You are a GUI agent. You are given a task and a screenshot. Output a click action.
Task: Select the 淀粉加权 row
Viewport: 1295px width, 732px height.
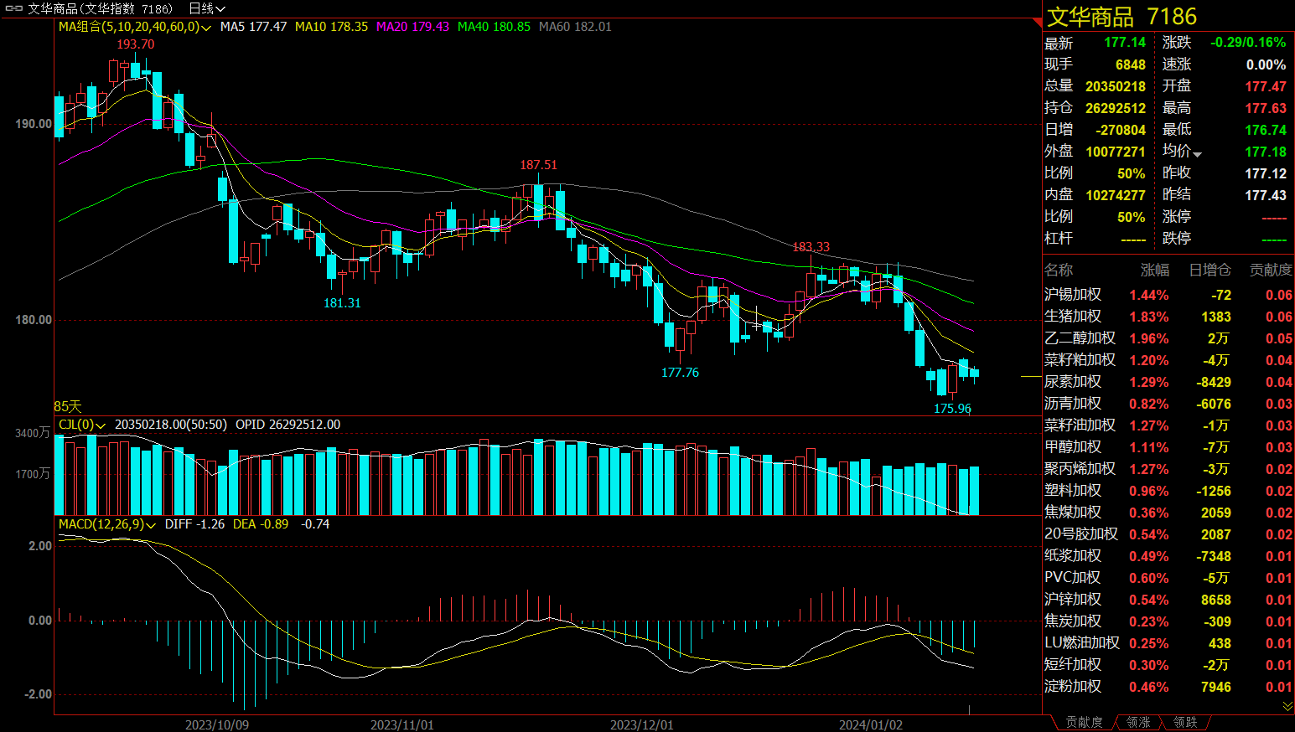click(x=1168, y=687)
